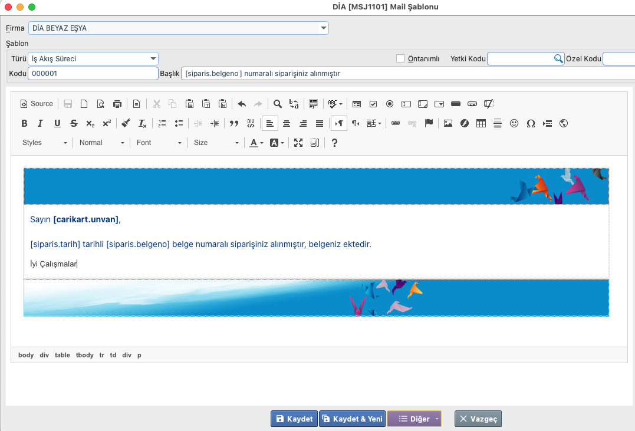
Task: Select the table element in the path bar
Action: 62,355
